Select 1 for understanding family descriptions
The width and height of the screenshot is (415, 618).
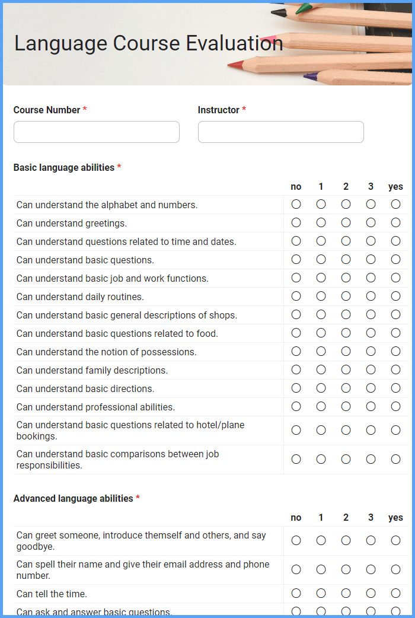pos(321,370)
